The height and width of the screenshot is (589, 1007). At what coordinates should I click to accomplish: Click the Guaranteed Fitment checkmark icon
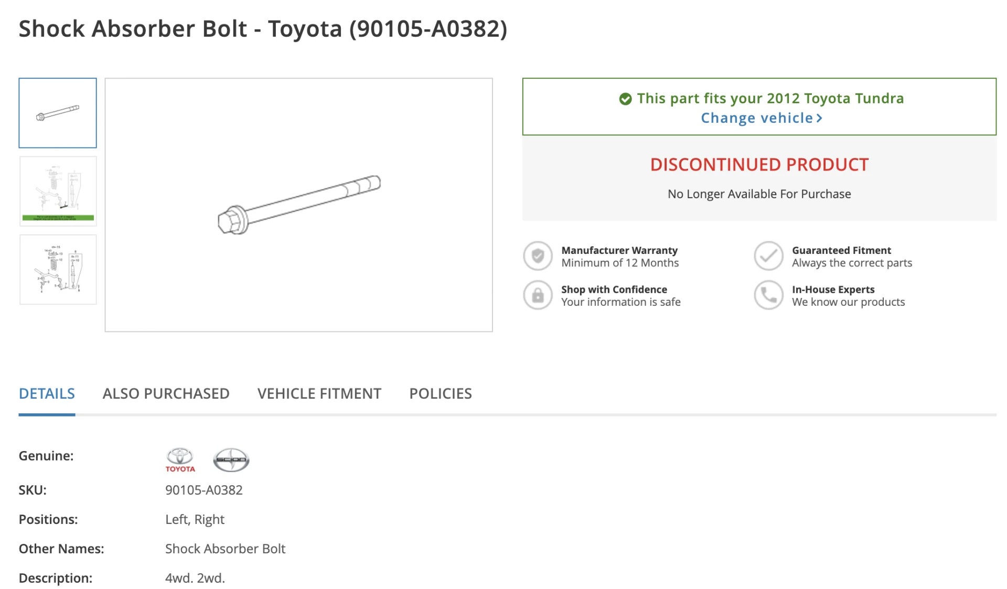(x=768, y=256)
